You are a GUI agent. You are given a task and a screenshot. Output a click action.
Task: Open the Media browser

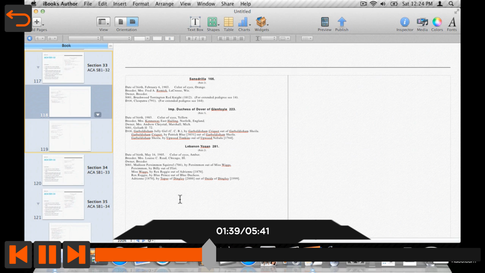tap(422, 24)
